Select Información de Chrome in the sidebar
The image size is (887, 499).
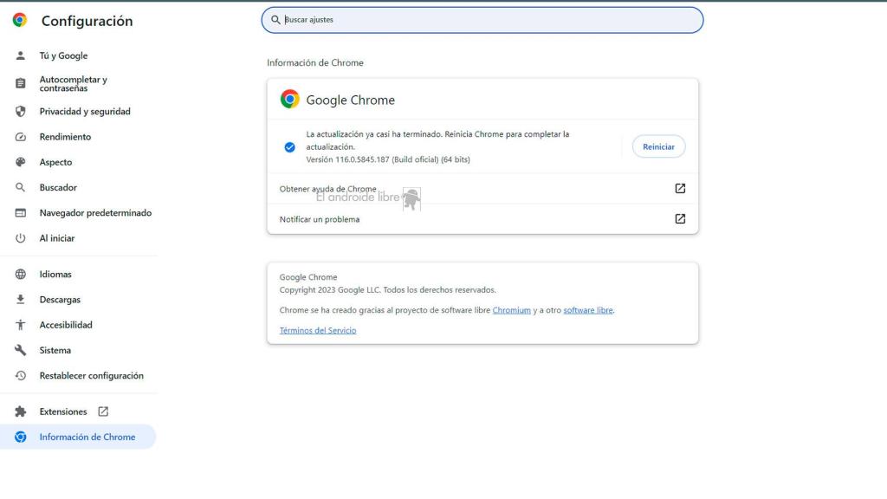(x=78, y=437)
